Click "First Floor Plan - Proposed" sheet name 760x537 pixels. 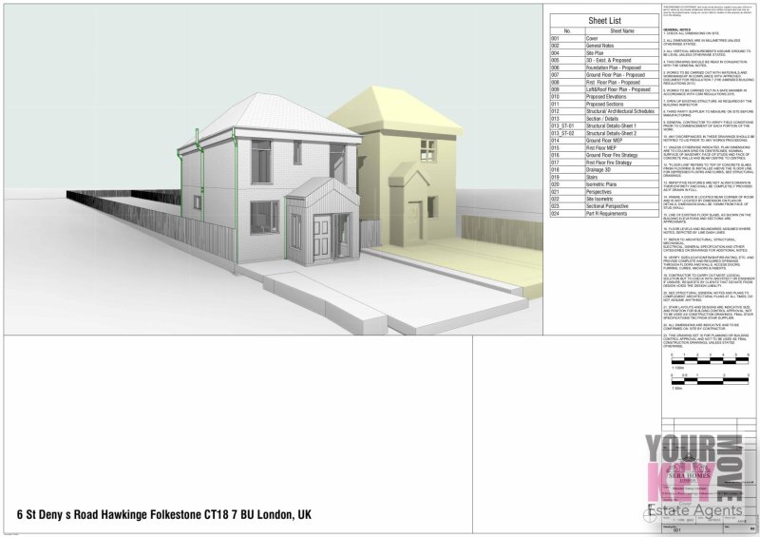pyautogui.click(x=613, y=83)
